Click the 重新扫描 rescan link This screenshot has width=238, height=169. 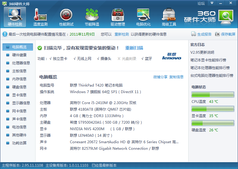pyautogui.click(x=134, y=48)
